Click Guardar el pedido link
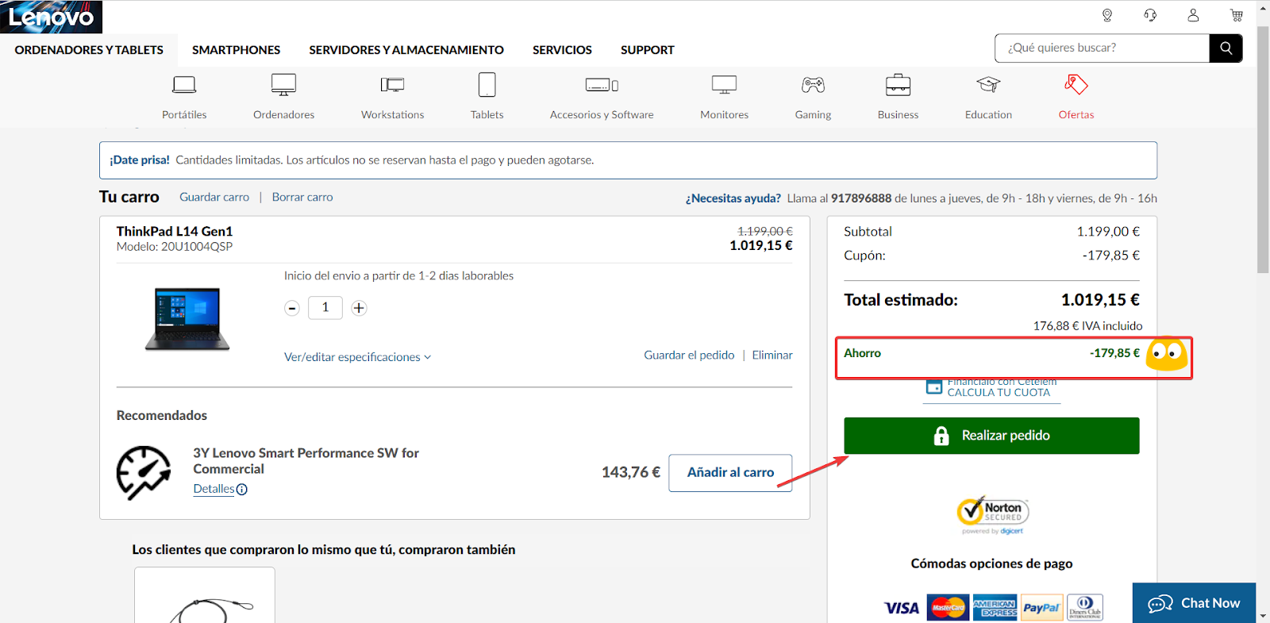Screen dimensions: 1270x623 click(x=689, y=356)
